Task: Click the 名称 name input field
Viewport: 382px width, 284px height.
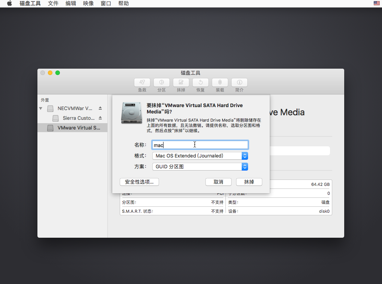Action: (200, 145)
